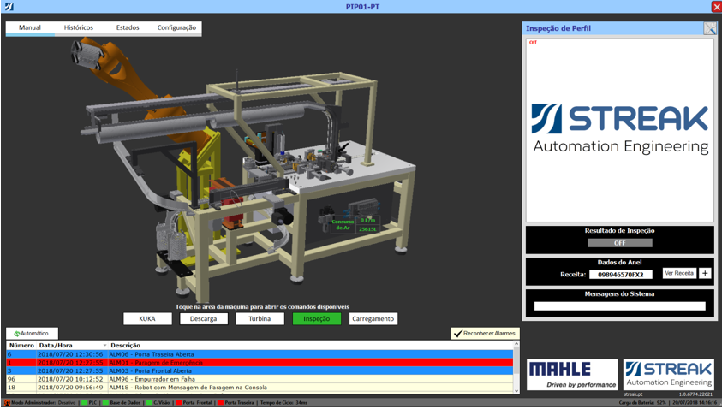
Task: Toggle the Automático mode button
Action: click(32, 333)
